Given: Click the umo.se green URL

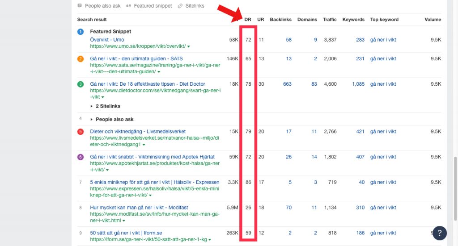Looking at the screenshot, I should click(138, 46).
